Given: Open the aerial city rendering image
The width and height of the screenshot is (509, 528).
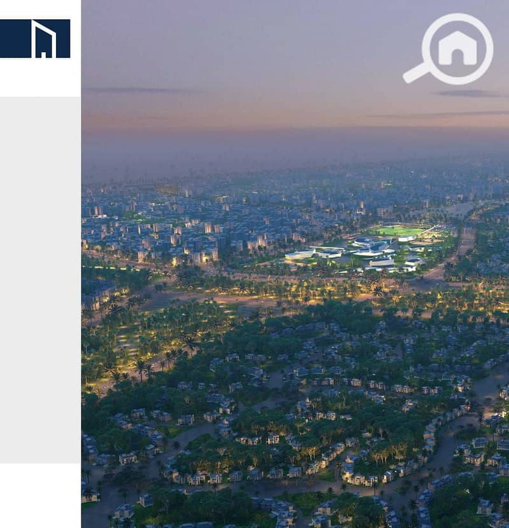Looking at the screenshot, I should (295, 264).
